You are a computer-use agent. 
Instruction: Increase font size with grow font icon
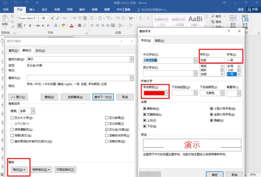tap(52, 18)
